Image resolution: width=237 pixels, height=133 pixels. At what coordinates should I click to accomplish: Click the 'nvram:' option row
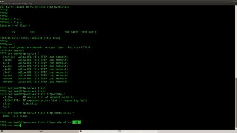tap(36, 66)
